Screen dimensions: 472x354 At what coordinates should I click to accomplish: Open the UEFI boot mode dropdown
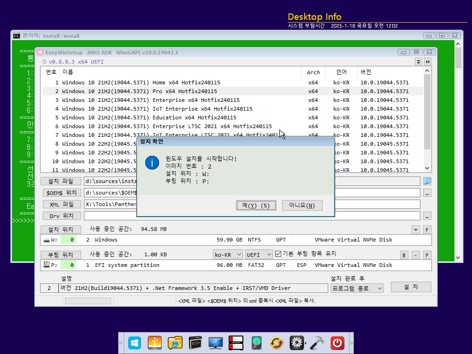pyautogui.click(x=259, y=254)
